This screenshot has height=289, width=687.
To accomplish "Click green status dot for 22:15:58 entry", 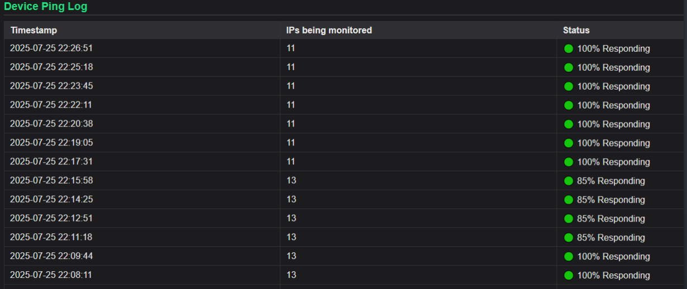I will coord(569,181).
